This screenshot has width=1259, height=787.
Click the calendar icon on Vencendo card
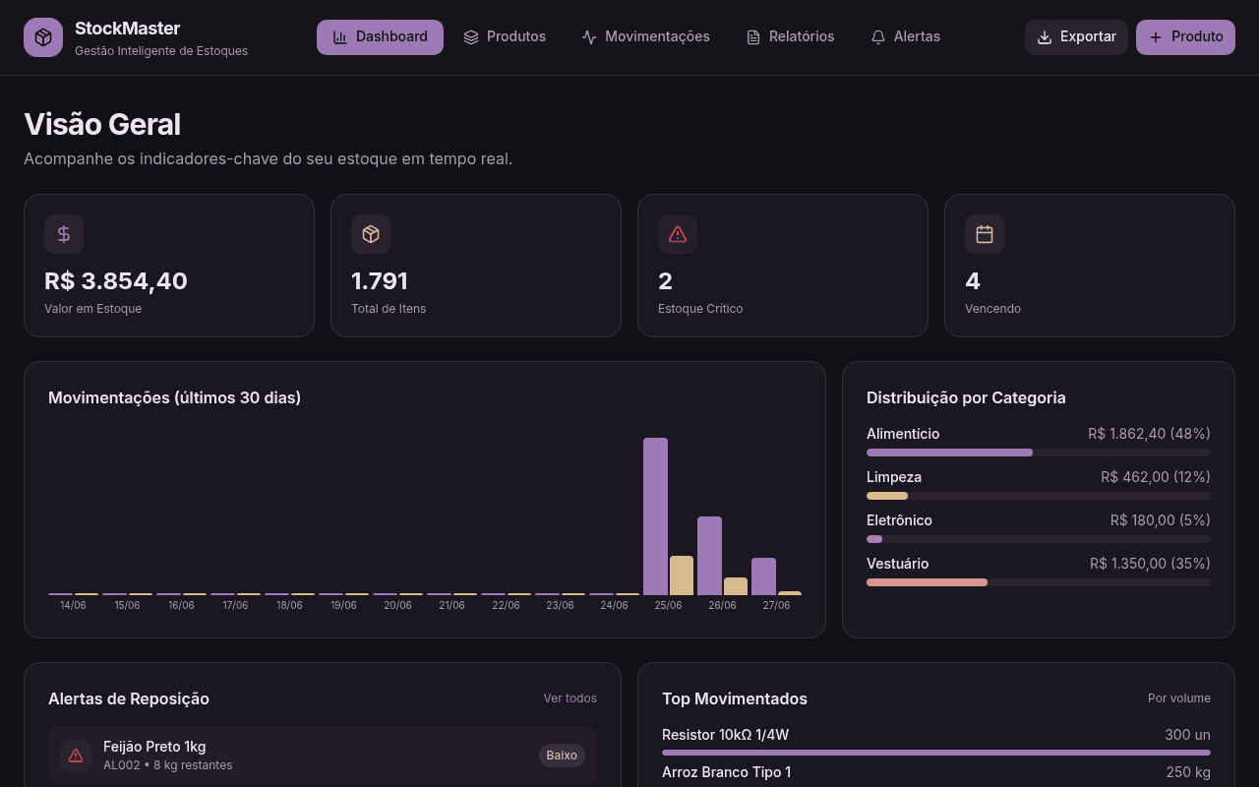coord(985,234)
